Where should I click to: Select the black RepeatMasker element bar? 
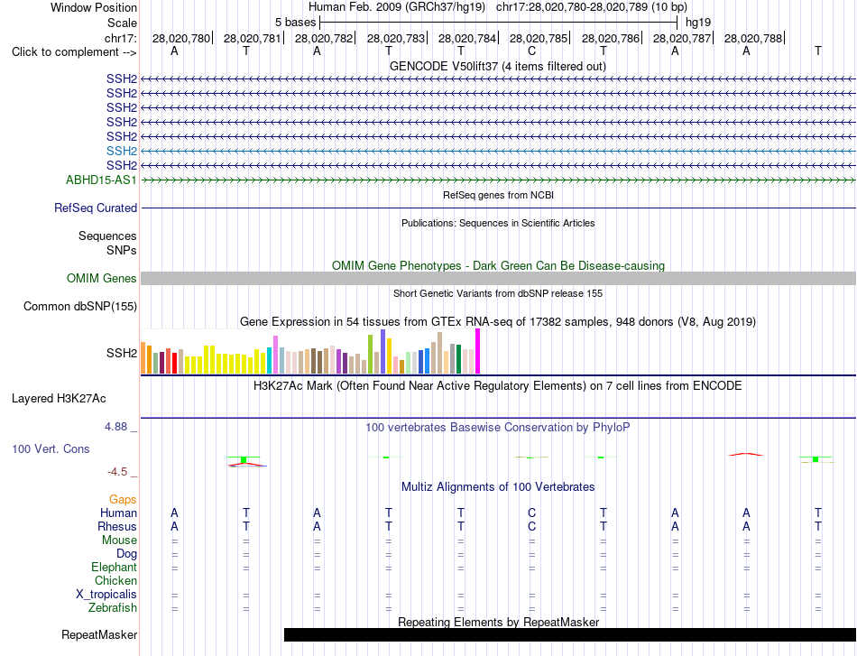[x=569, y=634]
